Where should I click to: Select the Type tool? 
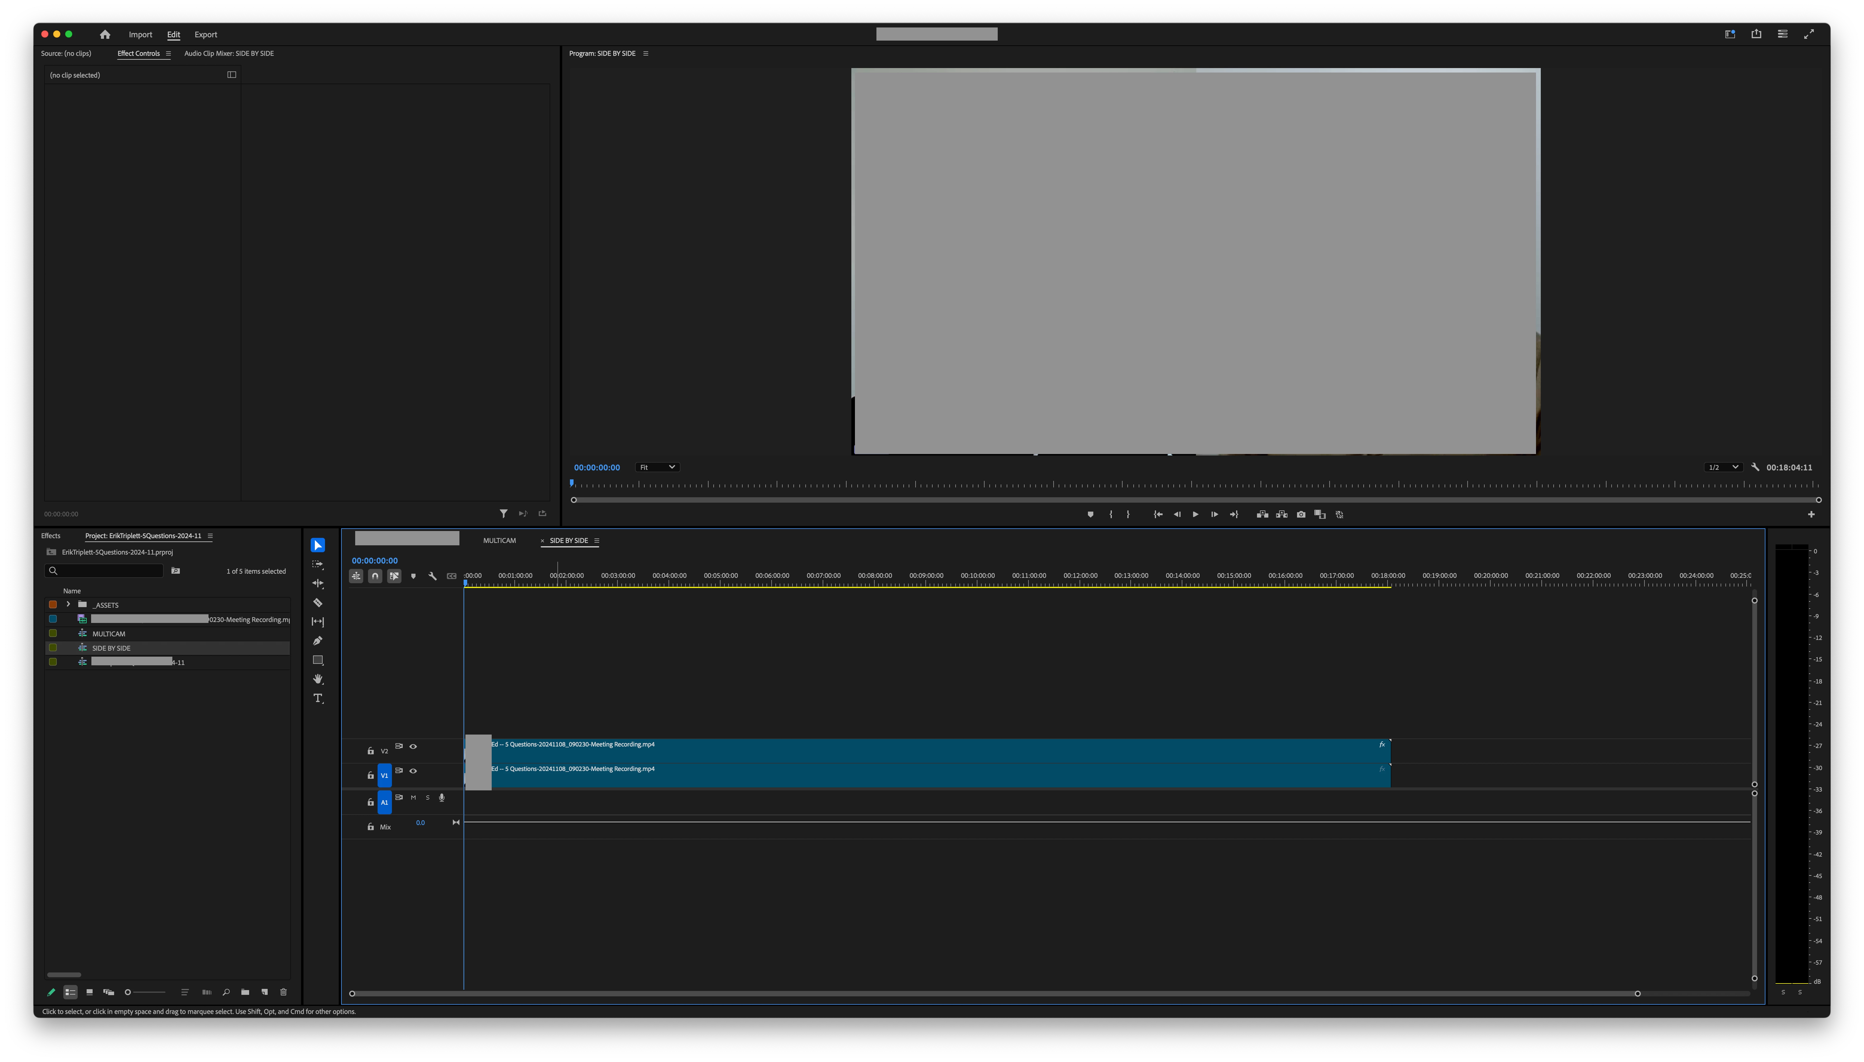[318, 699]
